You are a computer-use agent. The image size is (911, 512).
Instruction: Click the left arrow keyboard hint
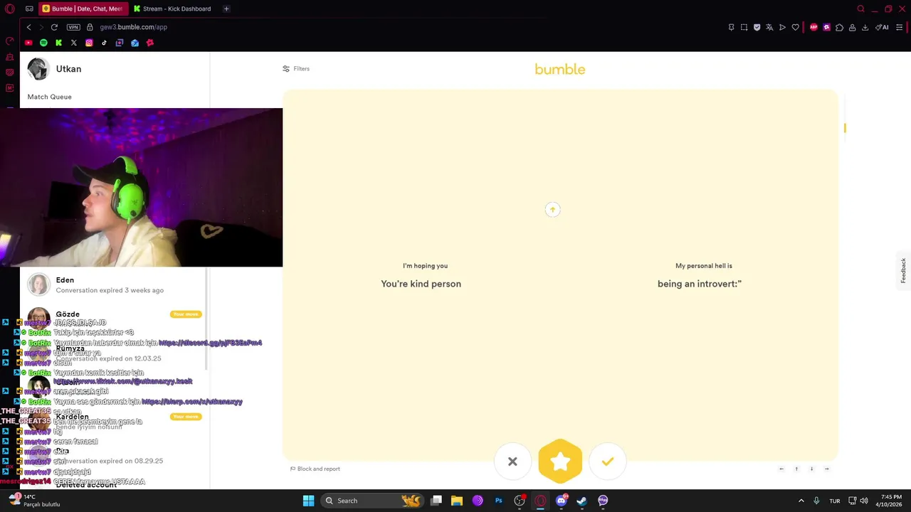click(781, 469)
